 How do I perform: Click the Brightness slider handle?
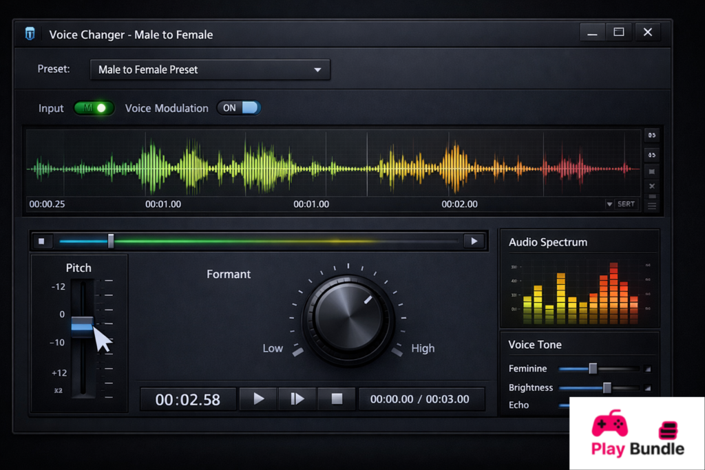point(607,388)
